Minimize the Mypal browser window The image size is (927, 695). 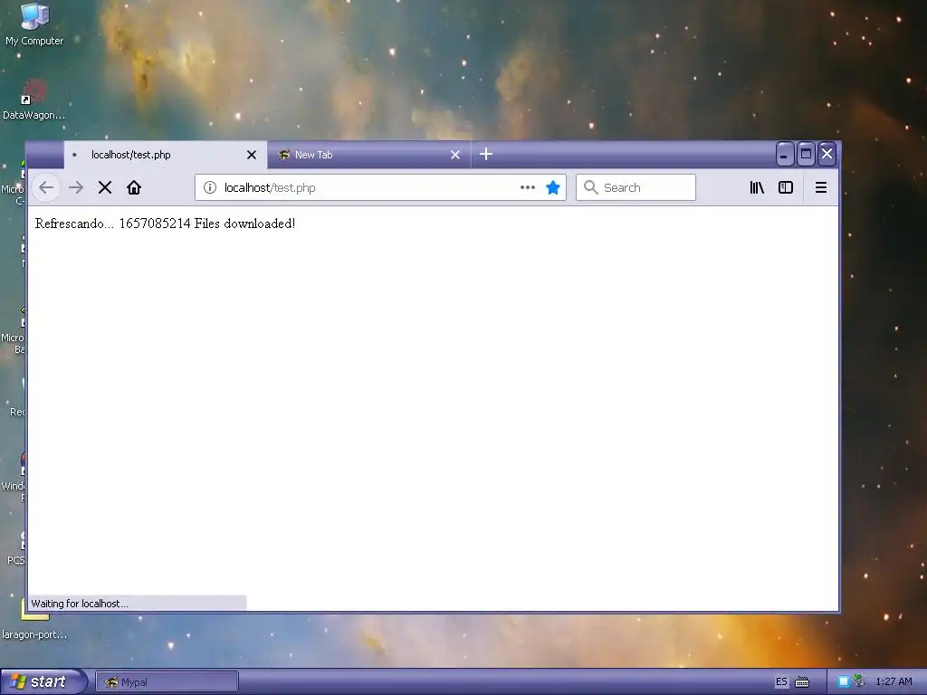pyautogui.click(x=784, y=154)
